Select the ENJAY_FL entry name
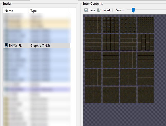166x126 pixels. 15,46
